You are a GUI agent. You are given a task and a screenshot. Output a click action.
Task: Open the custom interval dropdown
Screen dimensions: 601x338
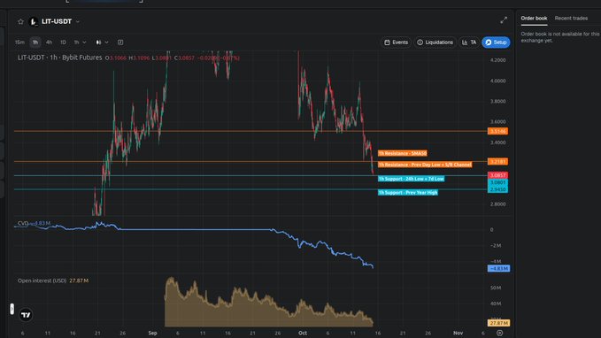click(81, 42)
